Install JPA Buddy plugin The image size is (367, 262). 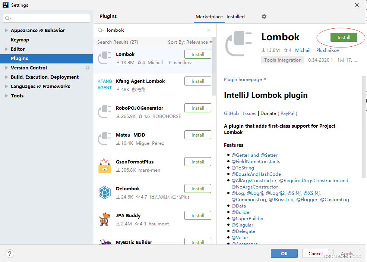pos(198,216)
